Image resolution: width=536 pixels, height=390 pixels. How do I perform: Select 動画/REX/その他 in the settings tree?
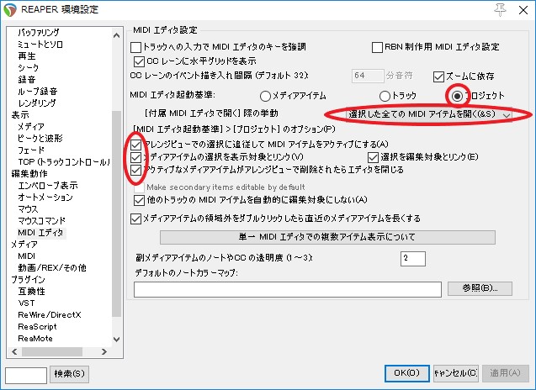tap(52, 268)
